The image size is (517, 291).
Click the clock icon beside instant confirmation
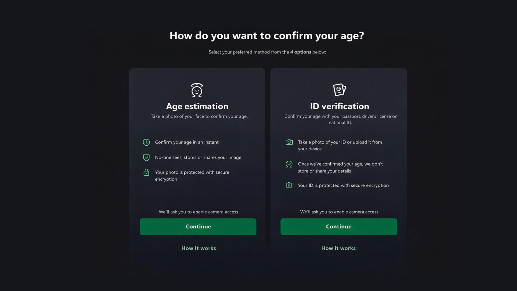click(x=146, y=142)
